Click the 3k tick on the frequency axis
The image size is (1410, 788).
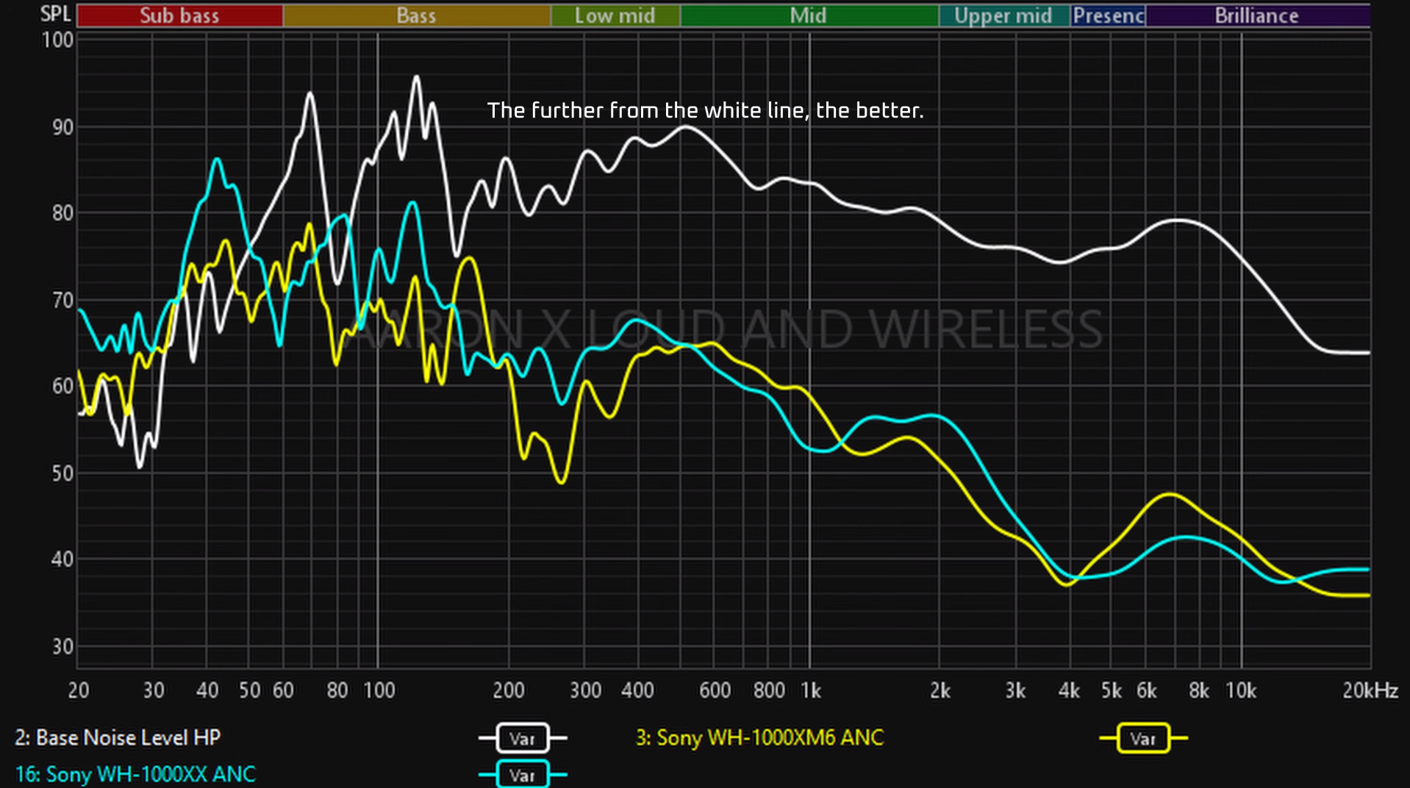pyautogui.click(x=1016, y=690)
